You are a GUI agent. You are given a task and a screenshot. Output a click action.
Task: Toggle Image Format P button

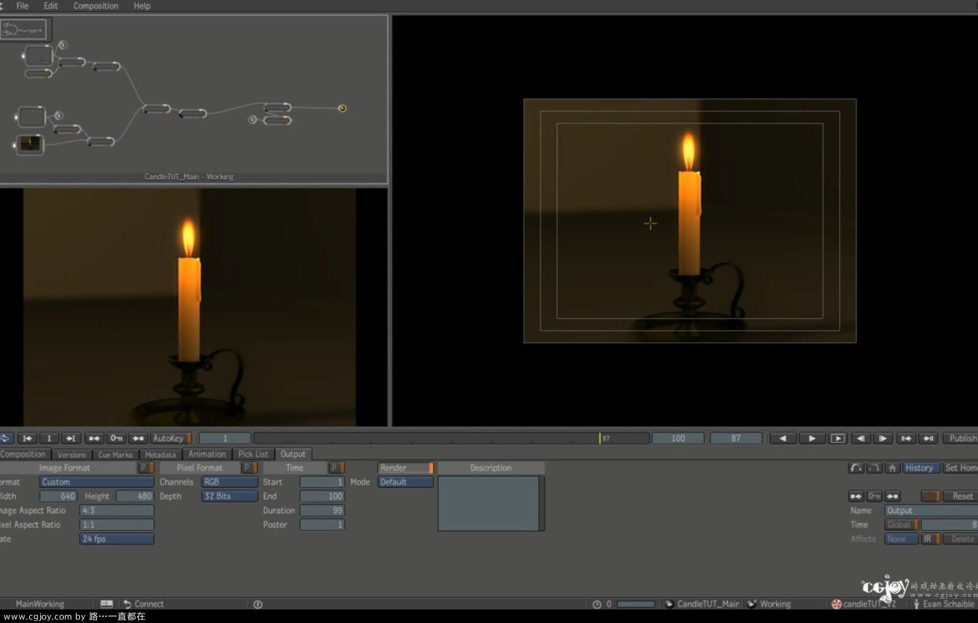tap(146, 468)
